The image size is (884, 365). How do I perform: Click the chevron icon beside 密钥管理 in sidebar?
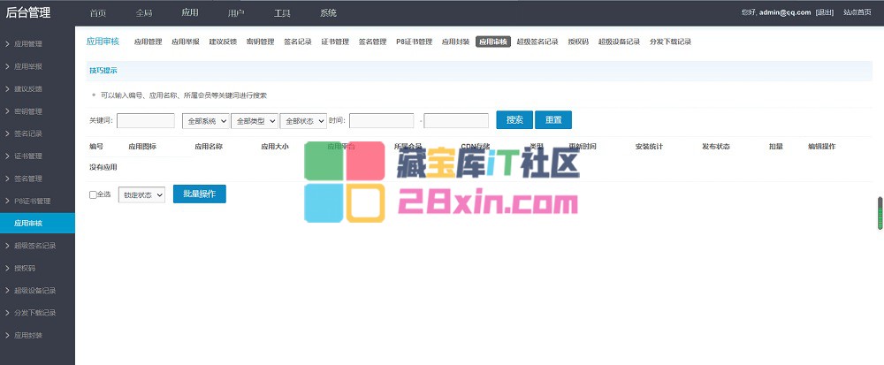click(7, 111)
